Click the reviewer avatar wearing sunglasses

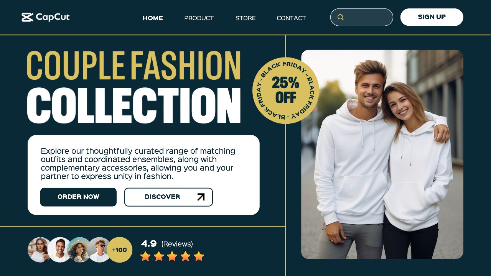click(99, 250)
